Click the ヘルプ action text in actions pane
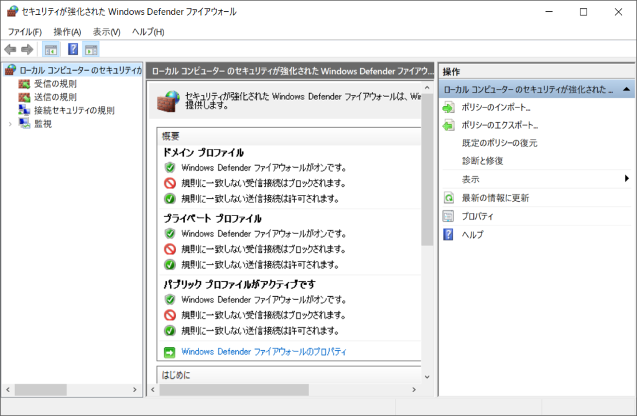 click(x=473, y=234)
